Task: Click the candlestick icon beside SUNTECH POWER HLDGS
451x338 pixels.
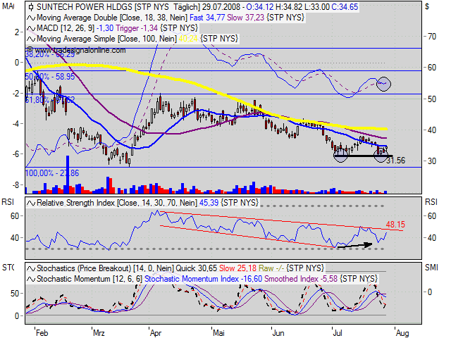Action: tap(30, 6)
